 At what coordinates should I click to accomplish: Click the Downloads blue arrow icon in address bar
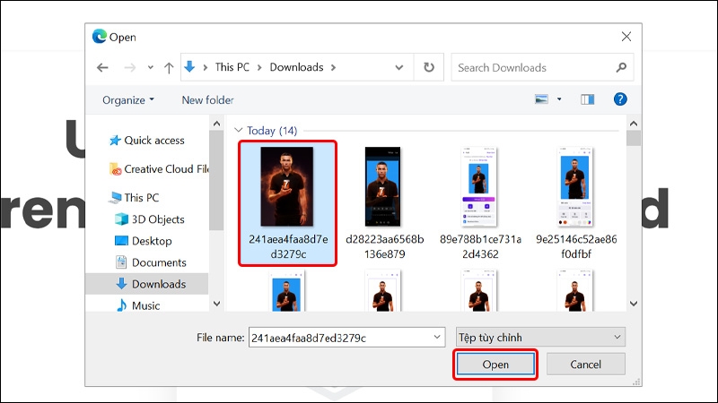pos(189,67)
